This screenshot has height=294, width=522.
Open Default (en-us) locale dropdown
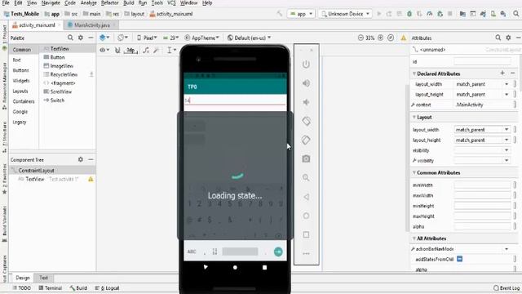coord(249,38)
